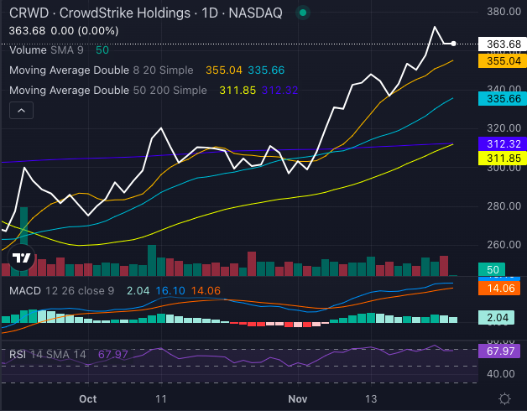Image resolution: width=527 pixels, height=411 pixels.
Task: Click the RSI 14 SMA indicator label
Action: (x=48, y=355)
